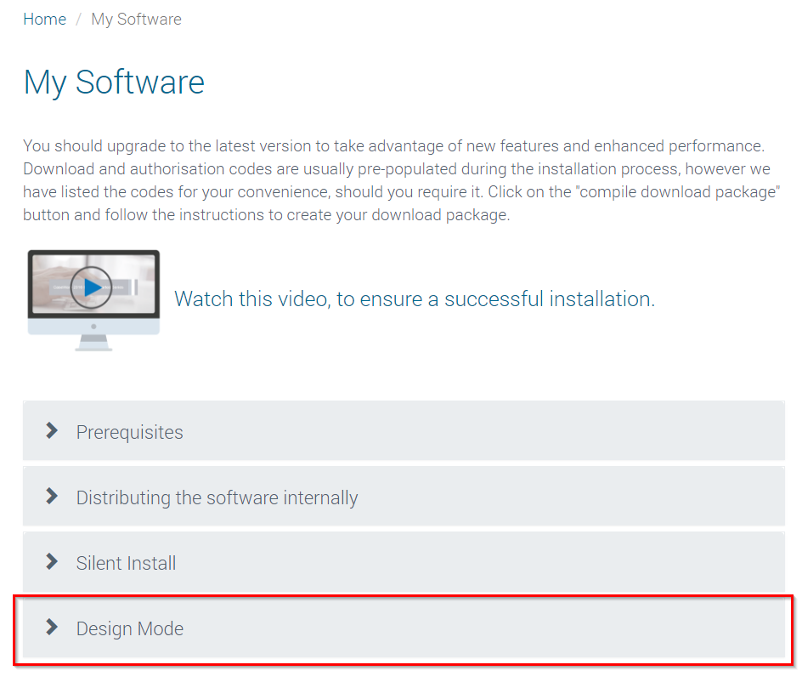Expand the Prerequisites section label
Viewport: 802px width, 682px height.
coord(129,432)
